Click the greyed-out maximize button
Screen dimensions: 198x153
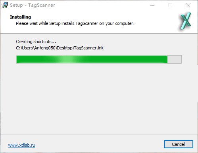click(170, 5)
